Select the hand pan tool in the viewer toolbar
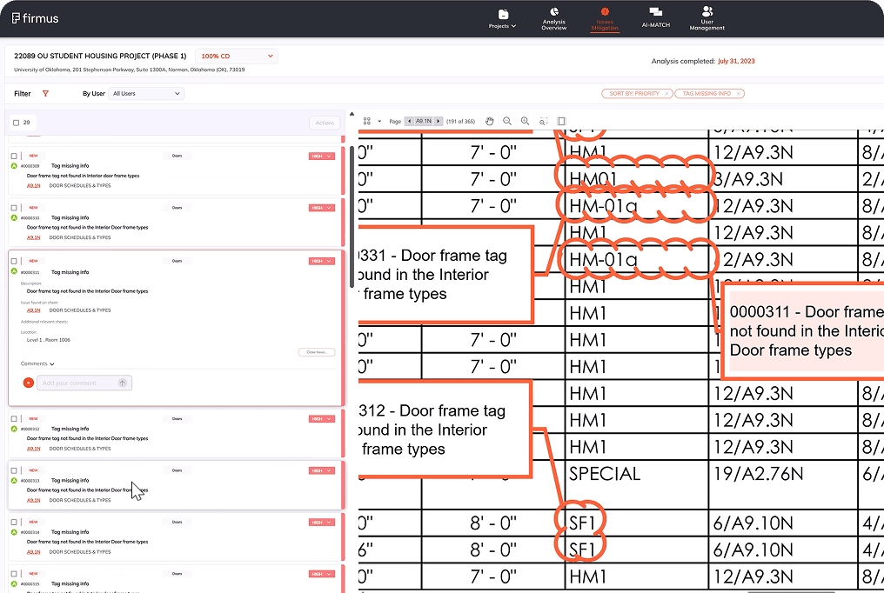884x593 pixels. (x=489, y=121)
